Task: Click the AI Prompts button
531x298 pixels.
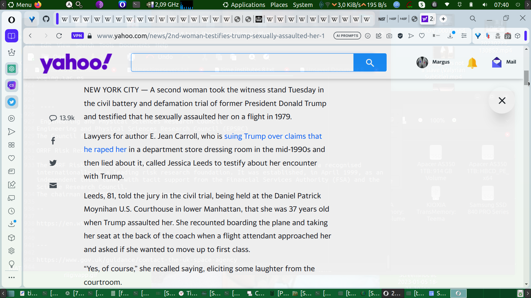Action: (x=347, y=36)
